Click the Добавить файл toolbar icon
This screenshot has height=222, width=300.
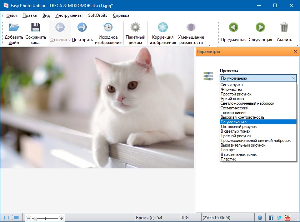click(14, 28)
